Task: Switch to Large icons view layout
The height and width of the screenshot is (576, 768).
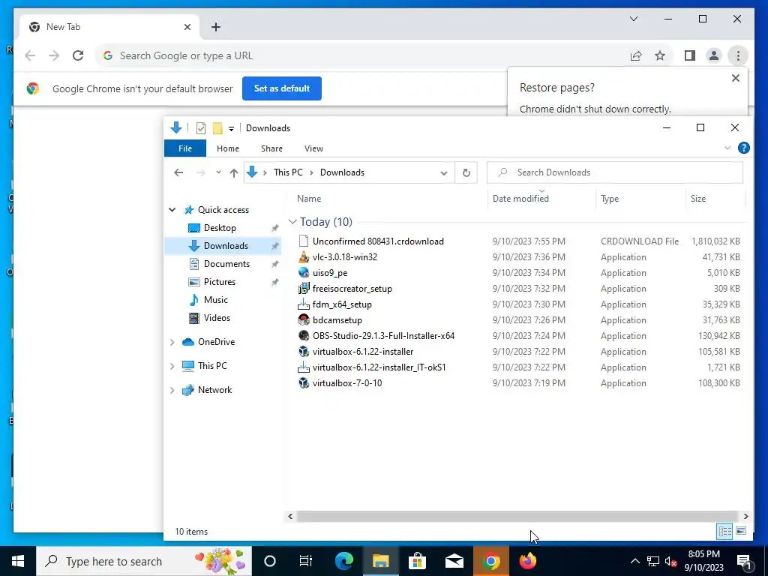Action: 741,531
